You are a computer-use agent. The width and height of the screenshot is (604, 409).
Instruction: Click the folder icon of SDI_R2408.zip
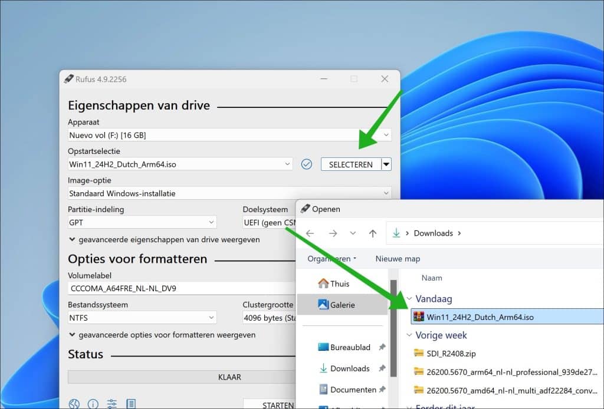pos(419,353)
